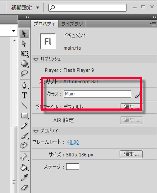This screenshot has width=157, height=193.
Task: Open the Properties panel options menu
Action: 153,24
